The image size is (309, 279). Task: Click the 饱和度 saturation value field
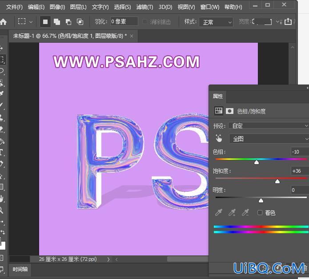(x=300, y=171)
